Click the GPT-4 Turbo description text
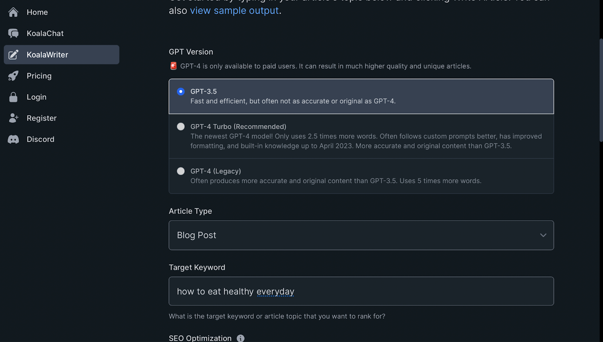 (366, 141)
